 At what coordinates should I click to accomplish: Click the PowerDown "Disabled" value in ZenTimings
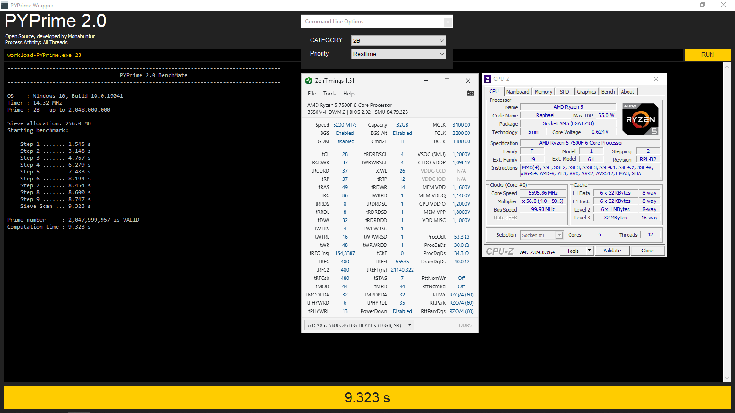tap(402, 311)
